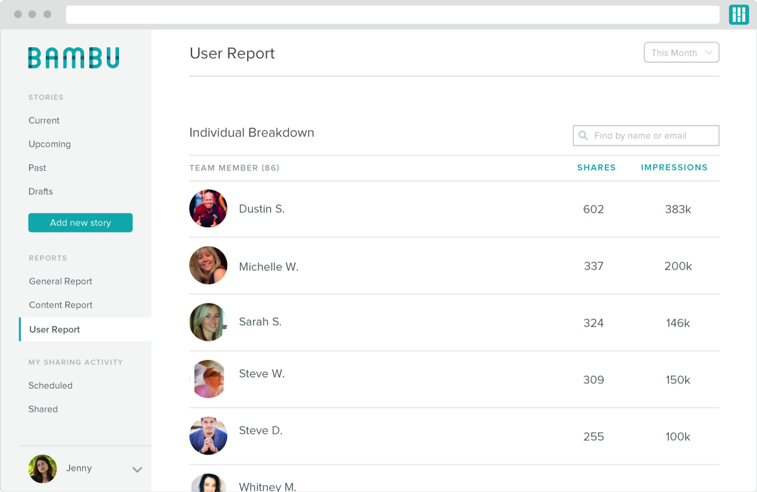Click the search magnifier icon

[583, 136]
